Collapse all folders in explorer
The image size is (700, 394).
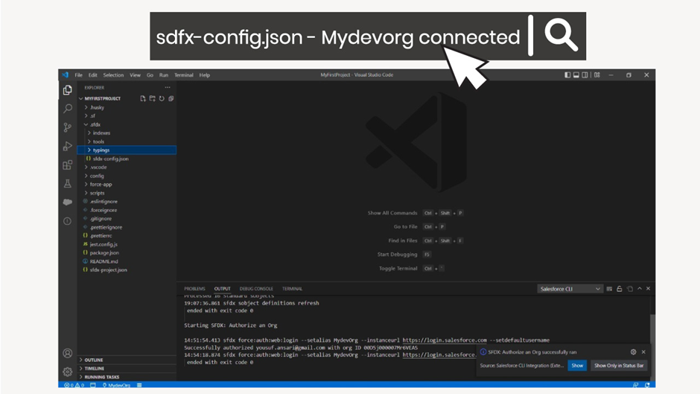pos(171,98)
